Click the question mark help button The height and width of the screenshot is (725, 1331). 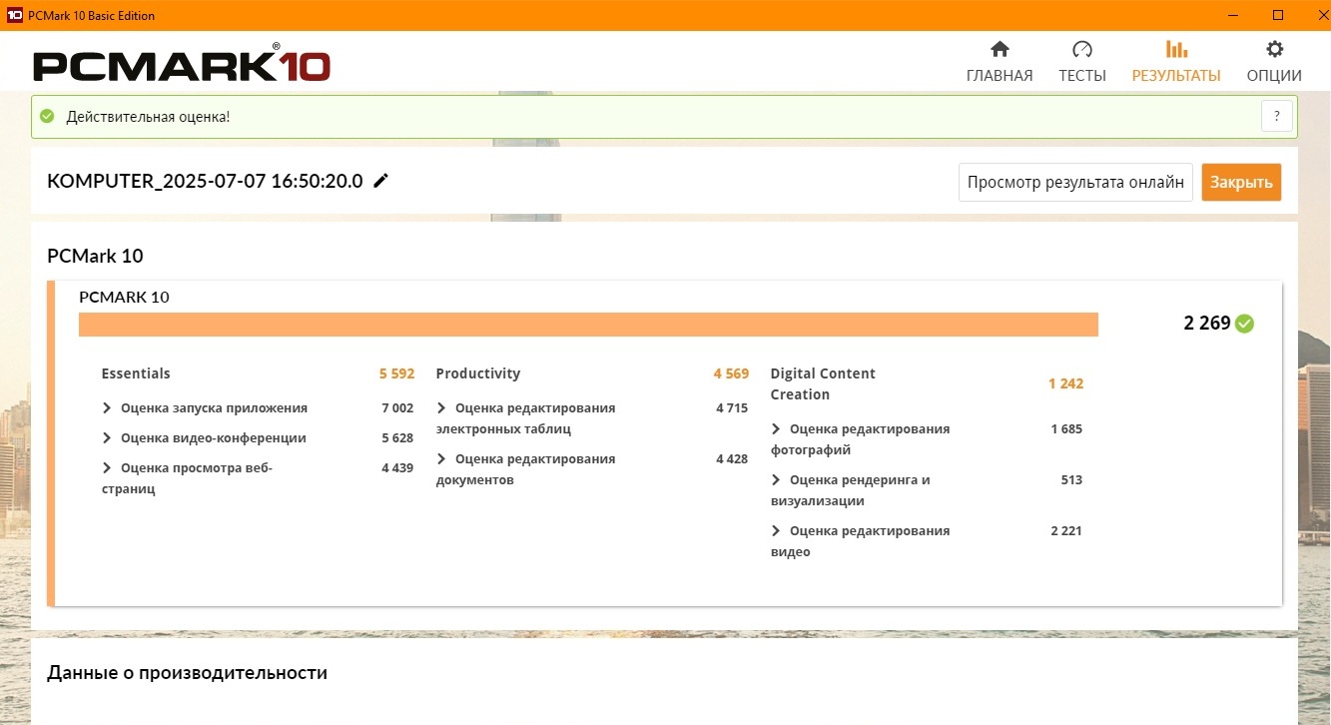click(x=1277, y=117)
